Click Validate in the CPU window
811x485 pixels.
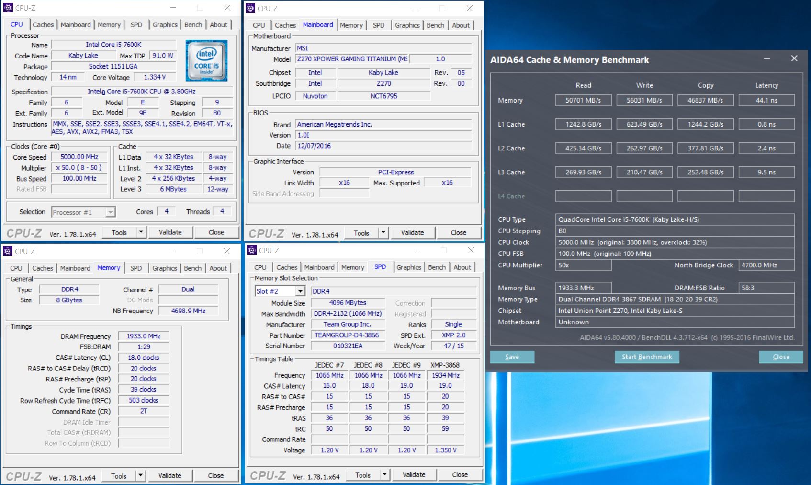click(170, 232)
